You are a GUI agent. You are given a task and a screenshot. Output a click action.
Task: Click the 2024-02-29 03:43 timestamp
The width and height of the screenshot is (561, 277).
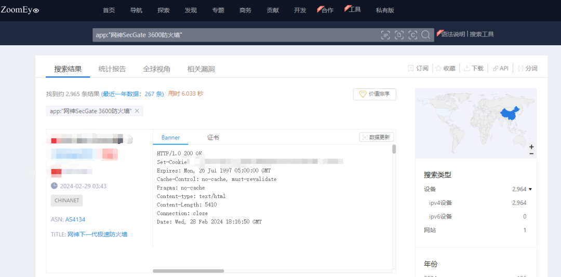(x=83, y=186)
